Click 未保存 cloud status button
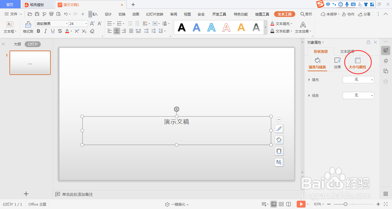Screen dimensions: 392x209 pos(330,14)
